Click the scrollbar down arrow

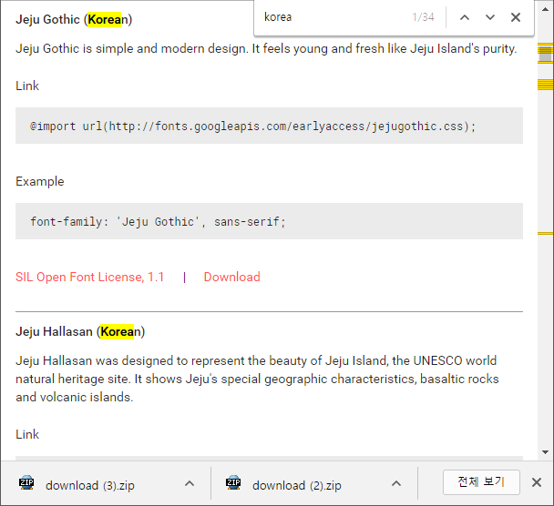click(545, 452)
